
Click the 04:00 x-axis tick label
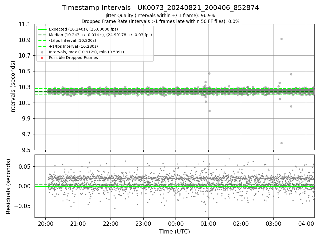(306, 224)
